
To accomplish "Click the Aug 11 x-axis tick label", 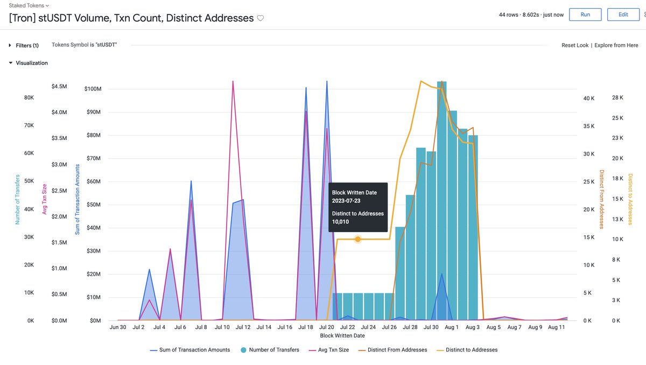I will click(x=556, y=327).
